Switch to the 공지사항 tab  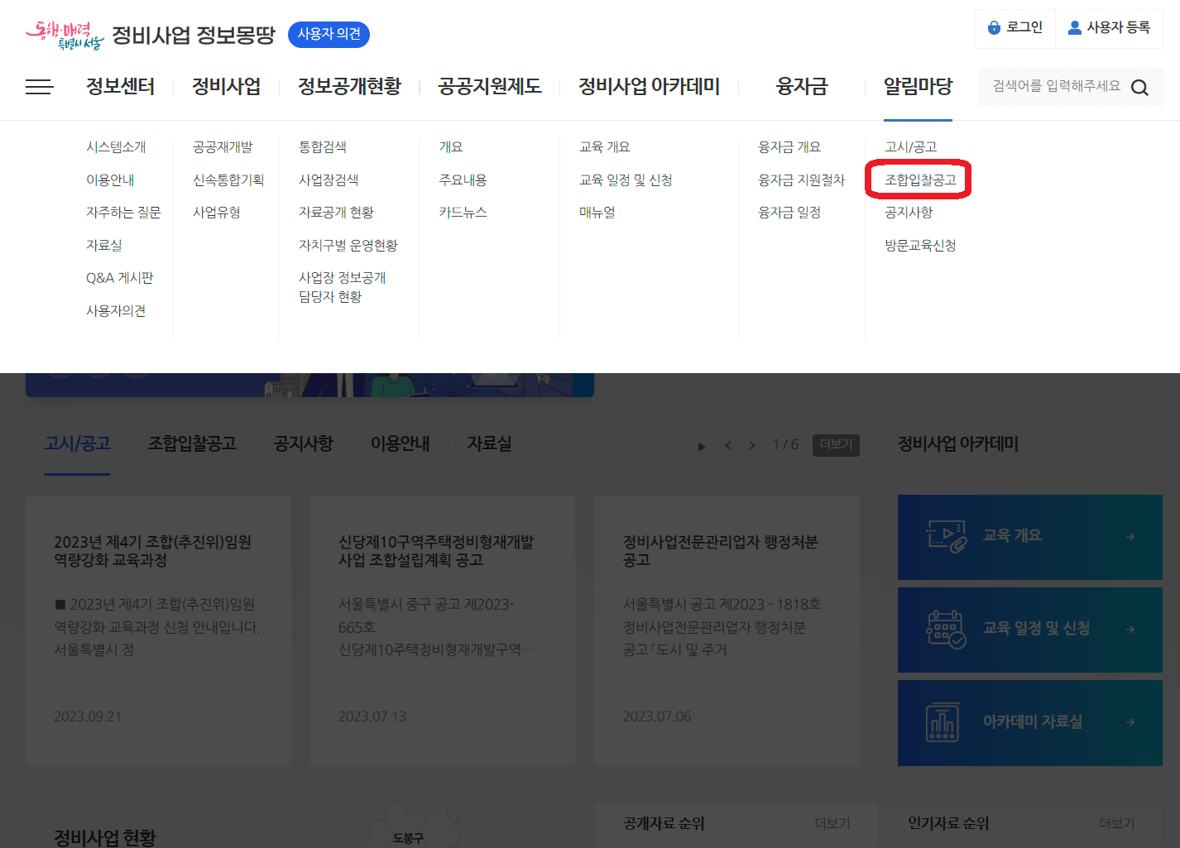pyautogui.click(x=303, y=443)
